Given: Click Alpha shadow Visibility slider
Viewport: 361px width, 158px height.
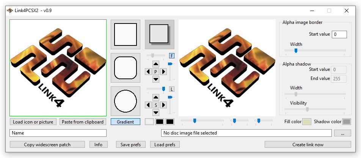Looking at the screenshot, I should (x=315, y=110).
